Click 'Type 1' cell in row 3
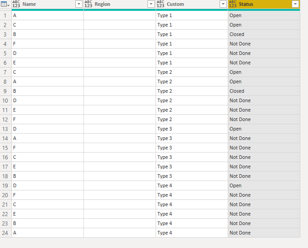This screenshot has width=308, height=248. 192,34
